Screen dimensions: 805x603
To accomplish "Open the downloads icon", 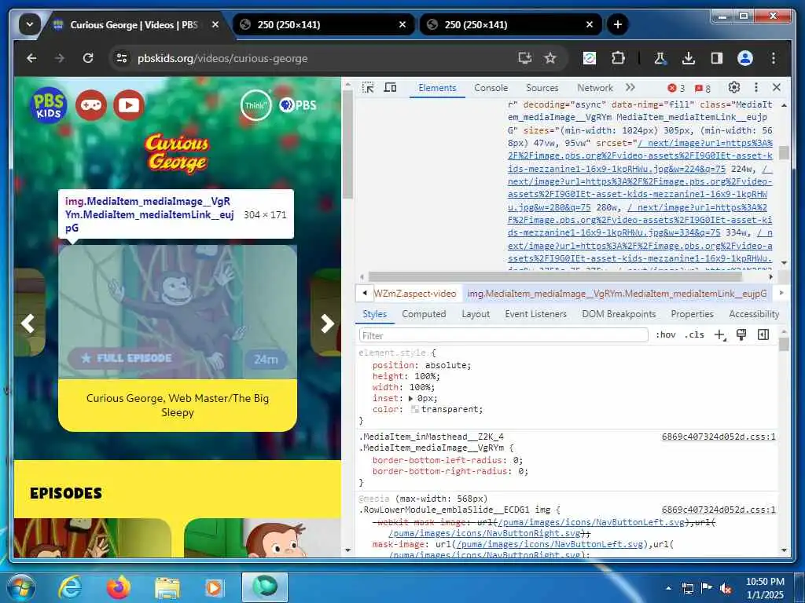I will (x=689, y=58).
